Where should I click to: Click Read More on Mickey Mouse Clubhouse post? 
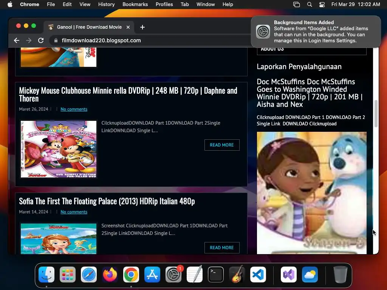click(222, 145)
